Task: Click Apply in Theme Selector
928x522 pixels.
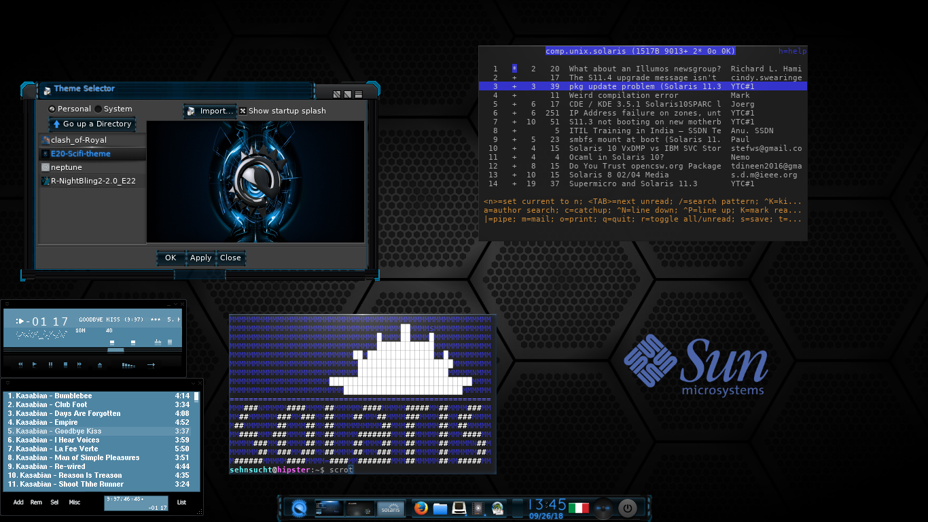Action: [200, 258]
